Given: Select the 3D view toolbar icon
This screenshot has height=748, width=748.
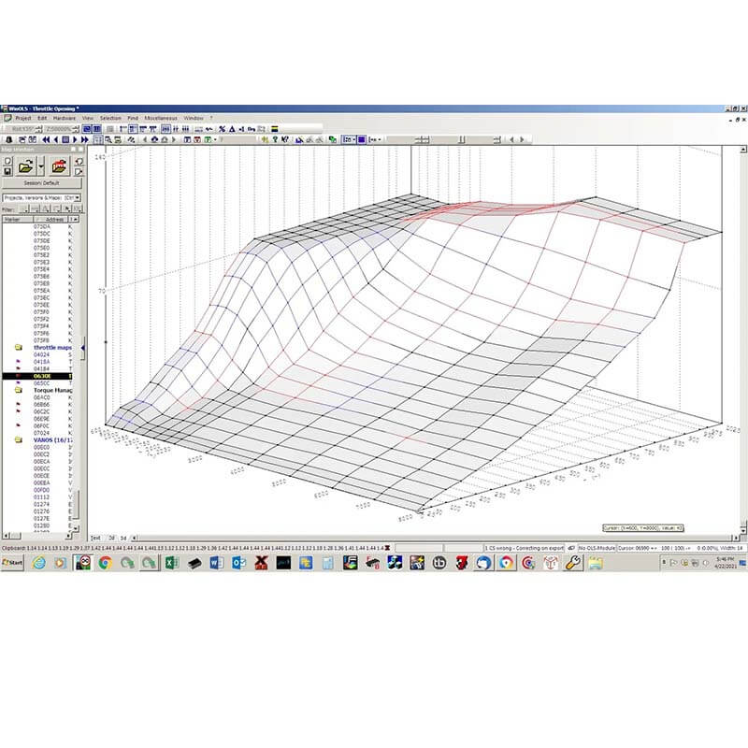Looking at the screenshot, I should coord(97,127).
